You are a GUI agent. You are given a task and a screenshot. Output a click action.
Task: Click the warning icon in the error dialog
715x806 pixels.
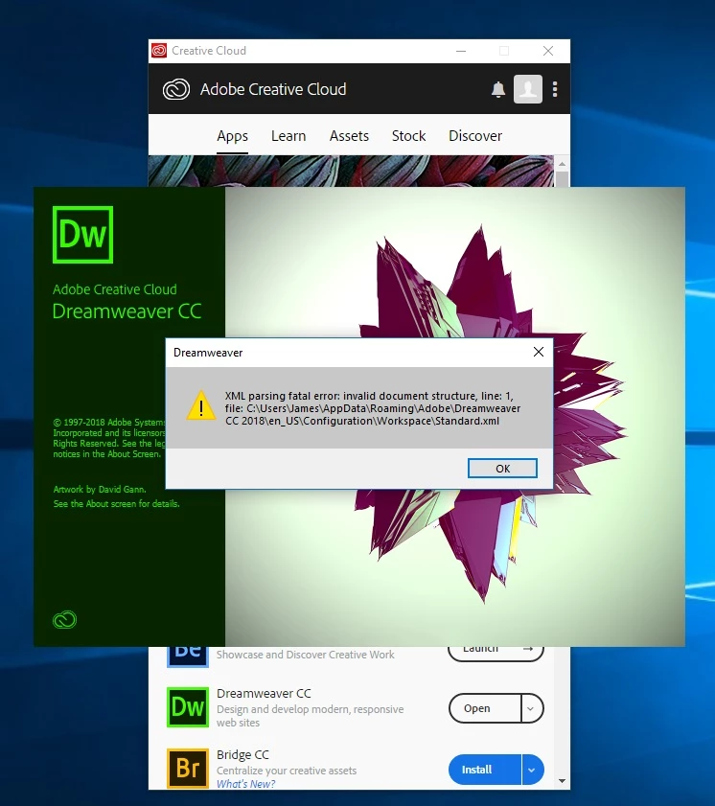(201, 405)
